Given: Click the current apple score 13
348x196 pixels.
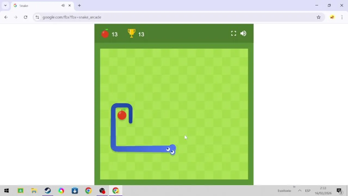Looking at the screenshot, I should [114, 34].
